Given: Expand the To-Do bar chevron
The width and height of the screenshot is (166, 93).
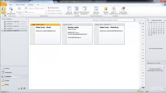Looking at the screenshot, I should point(147,19).
